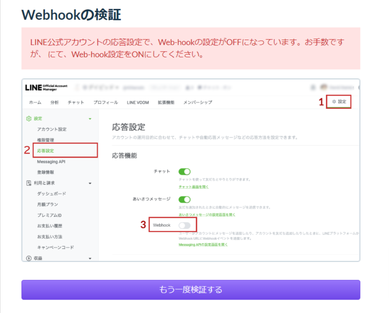Go to the プロフィール tab

[x=106, y=103]
